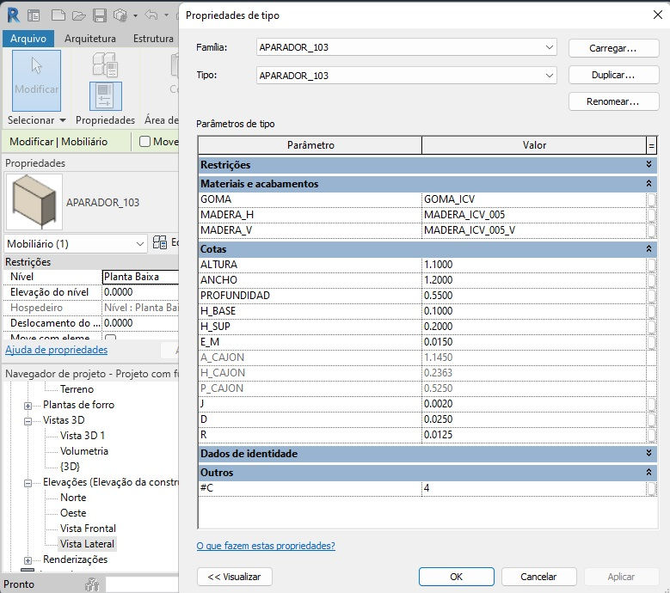This screenshot has width=670, height=593.
Task: Expand the Dados de identidade group
Action: 648,453
